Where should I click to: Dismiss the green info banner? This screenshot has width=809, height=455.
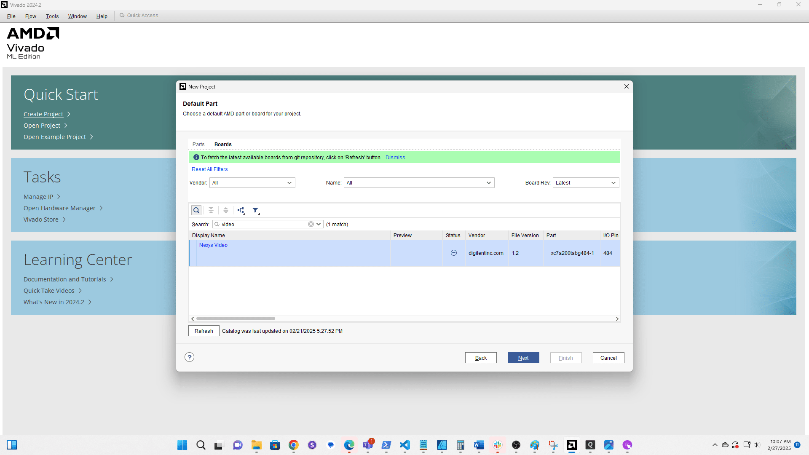[395, 158]
